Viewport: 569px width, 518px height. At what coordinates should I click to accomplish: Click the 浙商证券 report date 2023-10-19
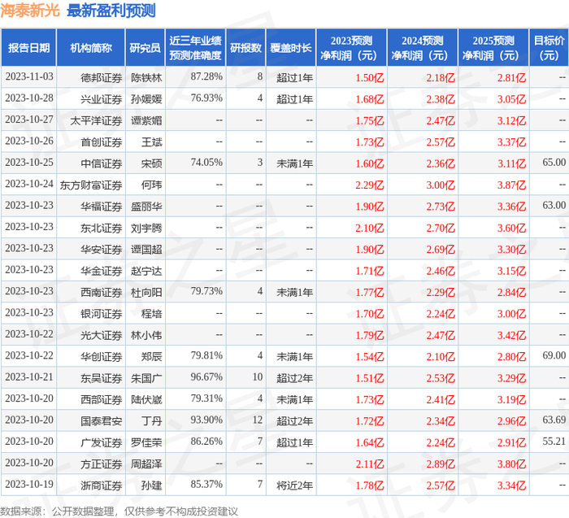(29, 484)
